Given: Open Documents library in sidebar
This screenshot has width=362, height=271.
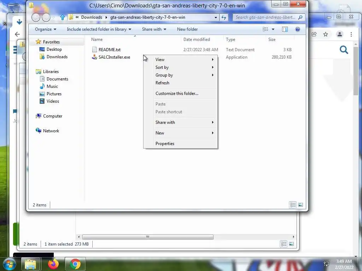Looking at the screenshot, I should (x=57, y=79).
